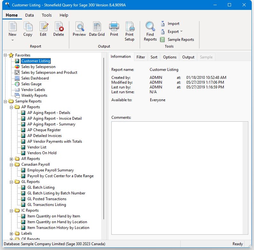Image resolution: width=254 pixels, height=250 pixels.
Task: Click the Sample Reports folder icon in tree
Action: click(11, 101)
